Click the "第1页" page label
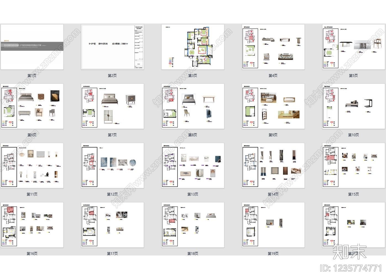The height and width of the screenshot is (279, 386). tap(32, 76)
